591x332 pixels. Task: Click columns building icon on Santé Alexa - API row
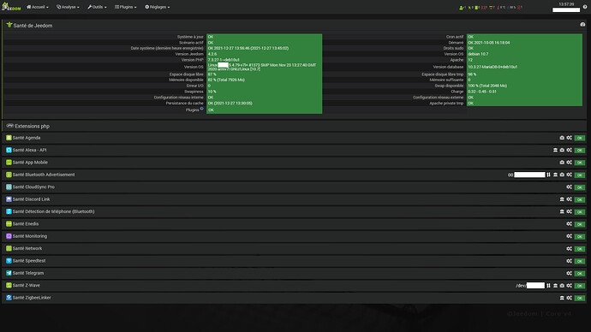point(555,151)
